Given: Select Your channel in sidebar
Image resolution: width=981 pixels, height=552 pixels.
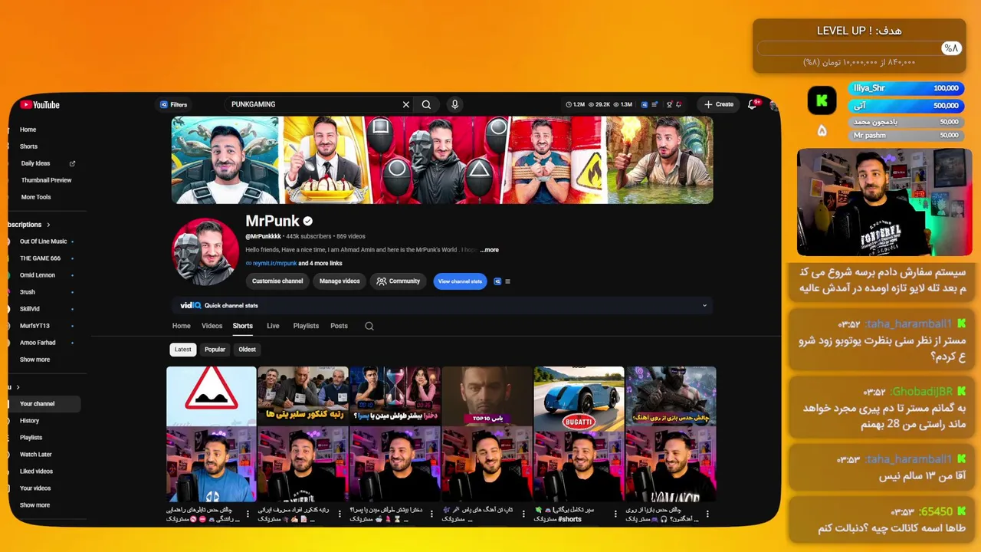Looking at the screenshot, I should (44, 404).
